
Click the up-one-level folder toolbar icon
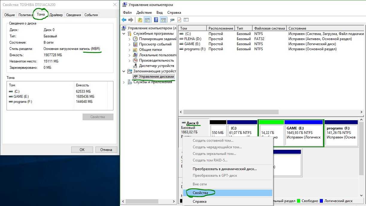(x=140, y=20)
